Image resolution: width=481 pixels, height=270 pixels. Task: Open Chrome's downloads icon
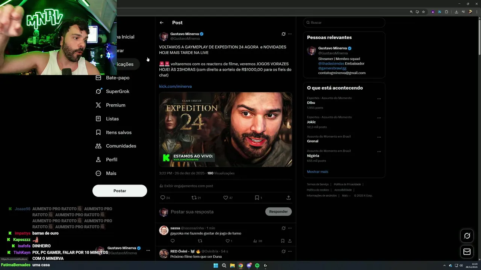click(456, 12)
